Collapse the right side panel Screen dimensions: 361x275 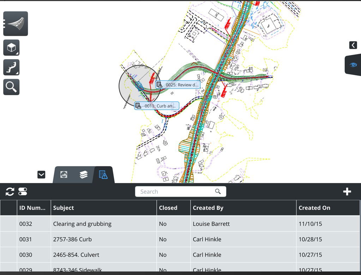(x=353, y=45)
